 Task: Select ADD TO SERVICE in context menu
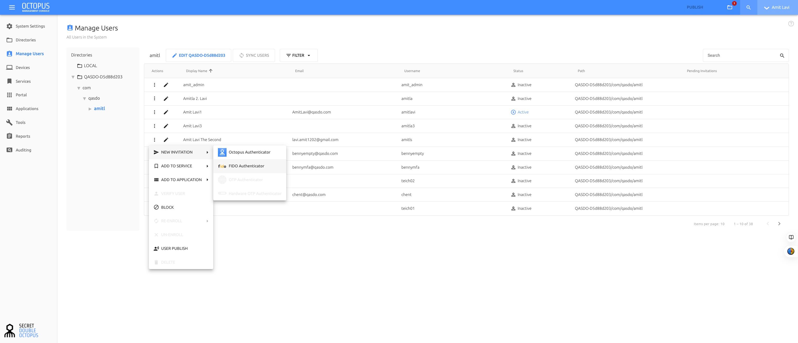pyautogui.click(x=181, y=166)
